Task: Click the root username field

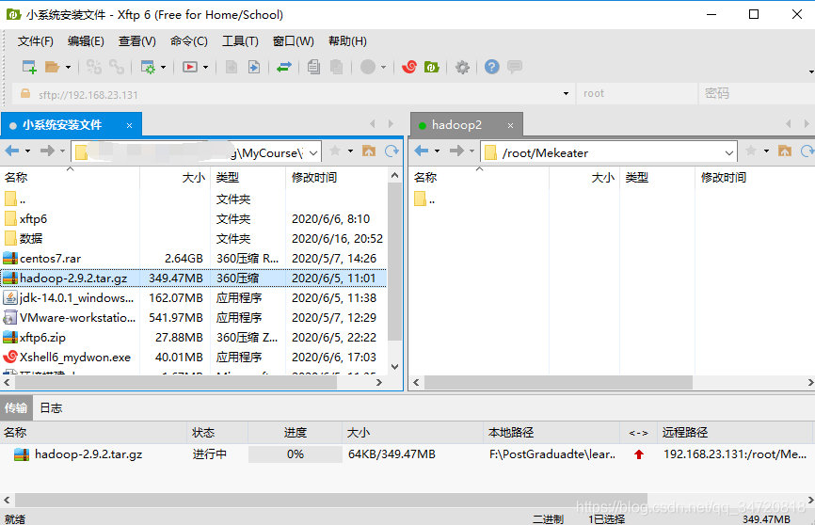Action: [637, 93]
